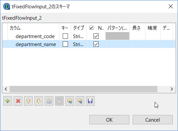Click pattern cell of department_name row

point(117,44)
